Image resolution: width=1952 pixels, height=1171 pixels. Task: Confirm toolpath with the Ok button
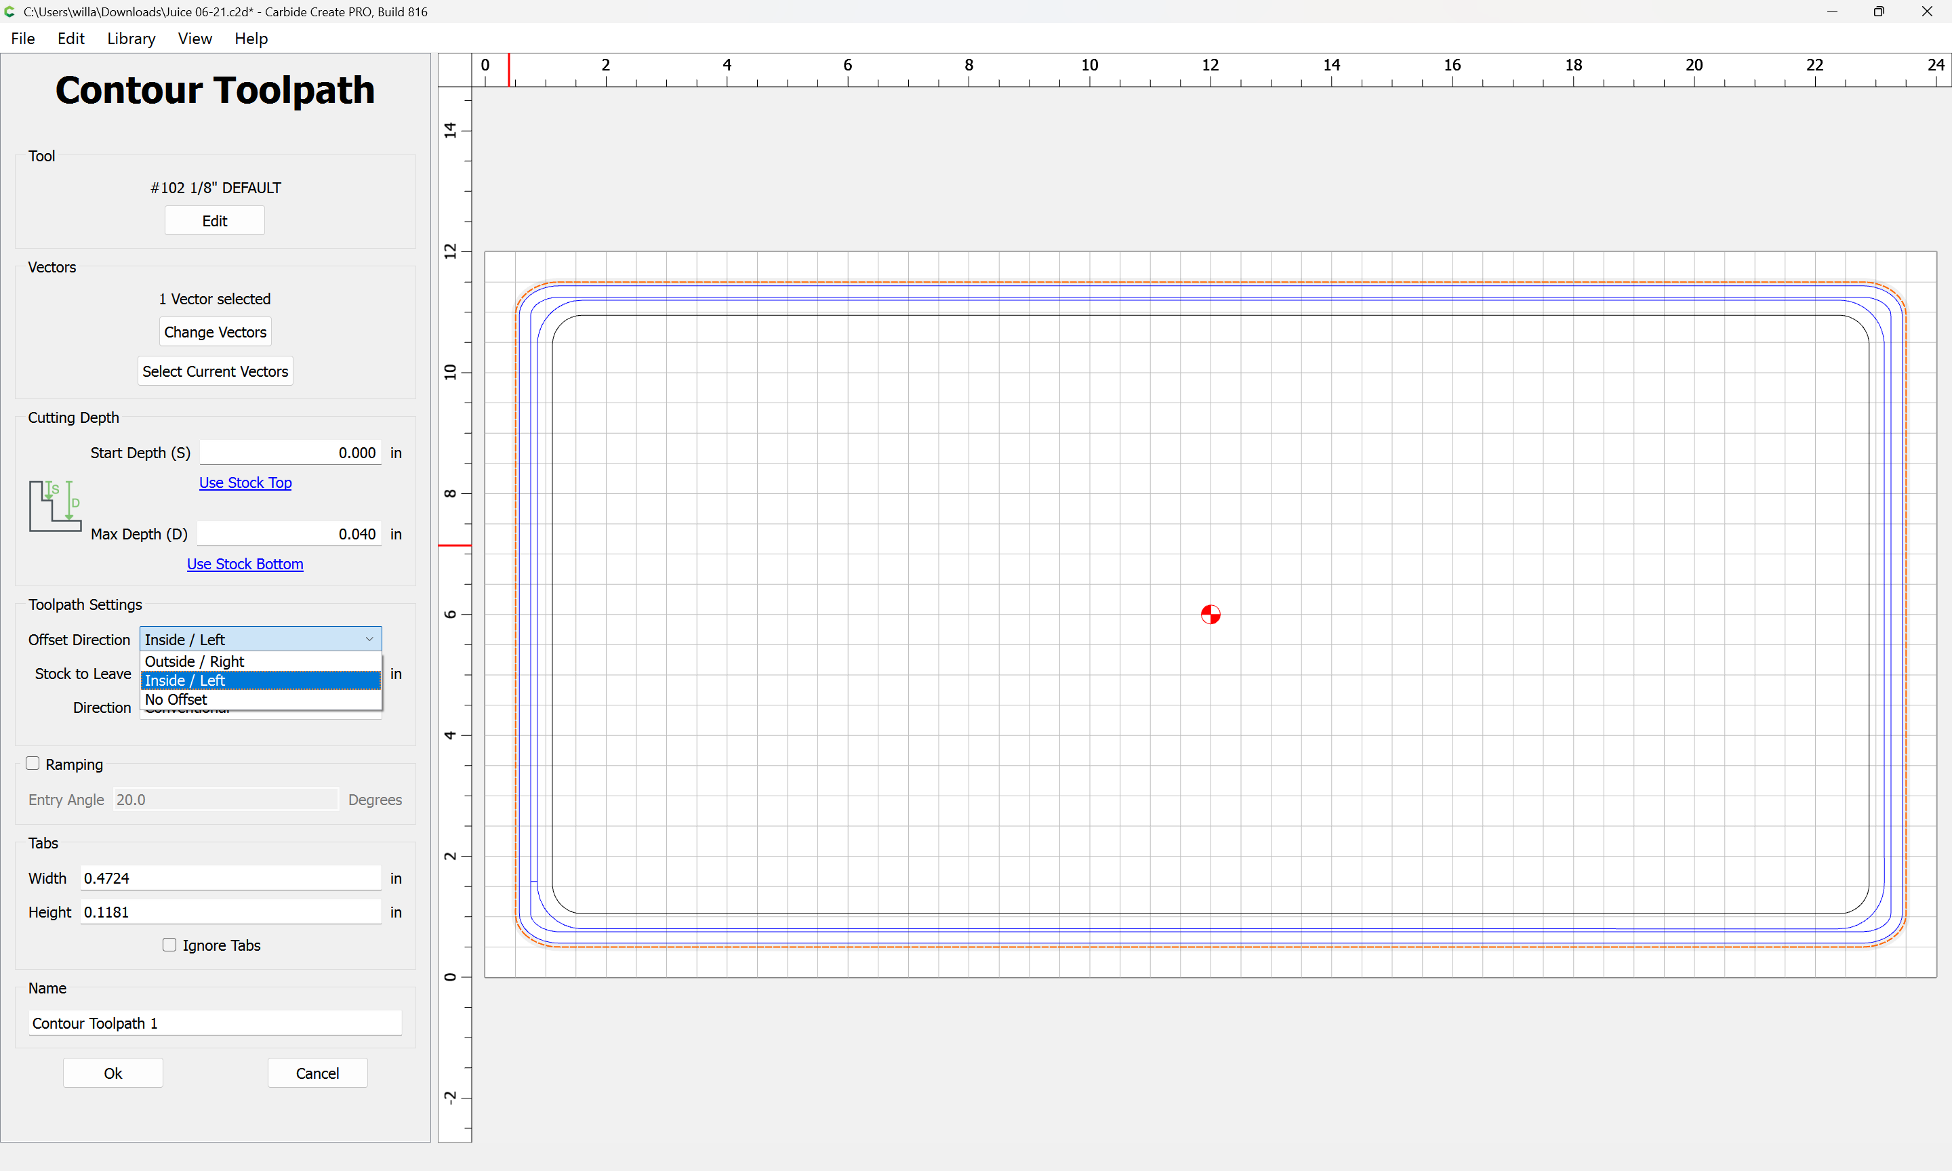coord(113,1072)
